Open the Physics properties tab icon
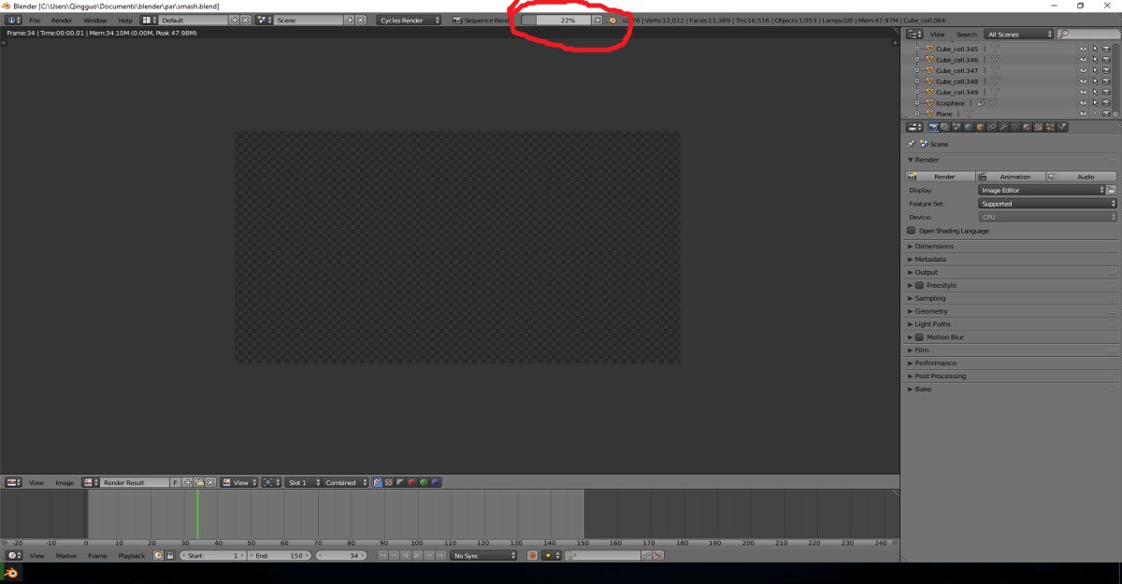The image size is (1122, 584). [x=1062, y=127]
